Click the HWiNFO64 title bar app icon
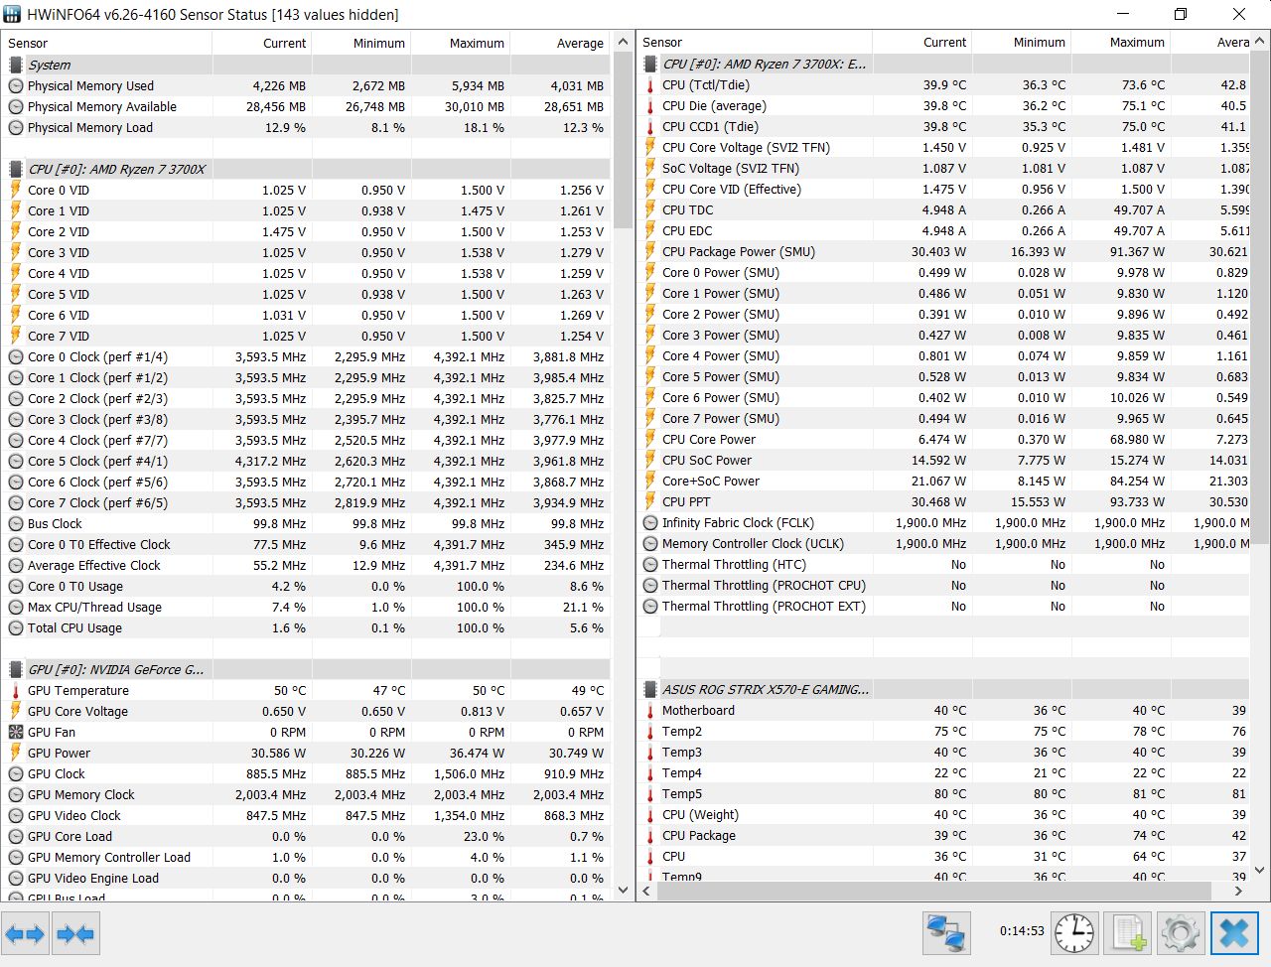Viewport: 1271px width, 967px height. [12, 15]
